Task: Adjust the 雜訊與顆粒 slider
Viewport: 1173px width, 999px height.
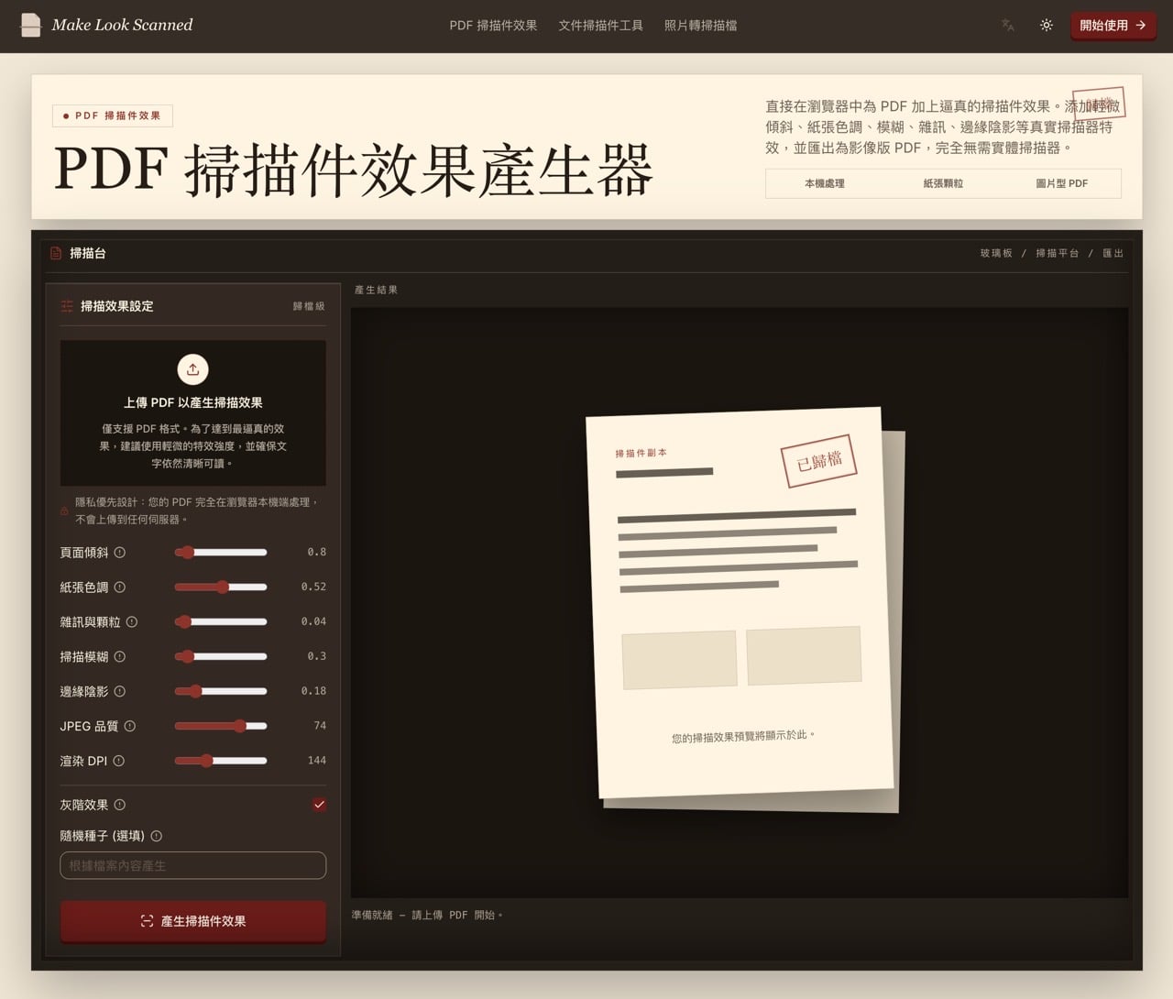Action: 221,622
